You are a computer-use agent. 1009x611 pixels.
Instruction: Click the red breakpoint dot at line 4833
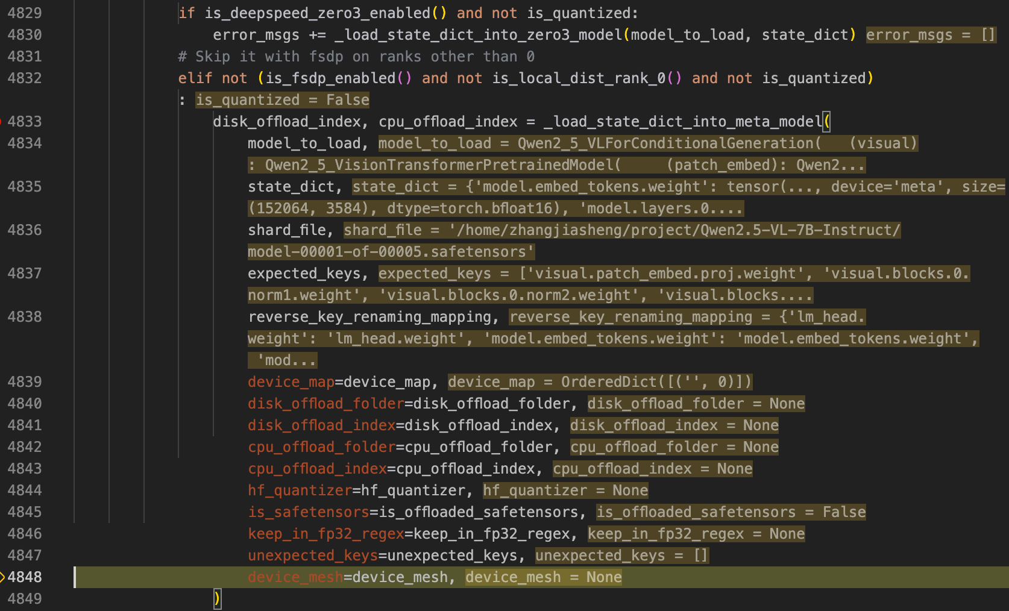1,122
